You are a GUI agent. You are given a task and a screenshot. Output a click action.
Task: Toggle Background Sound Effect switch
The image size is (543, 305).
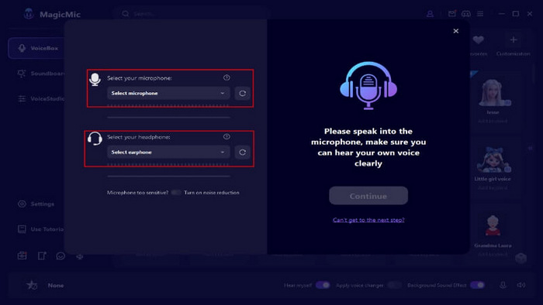point(477,285)
